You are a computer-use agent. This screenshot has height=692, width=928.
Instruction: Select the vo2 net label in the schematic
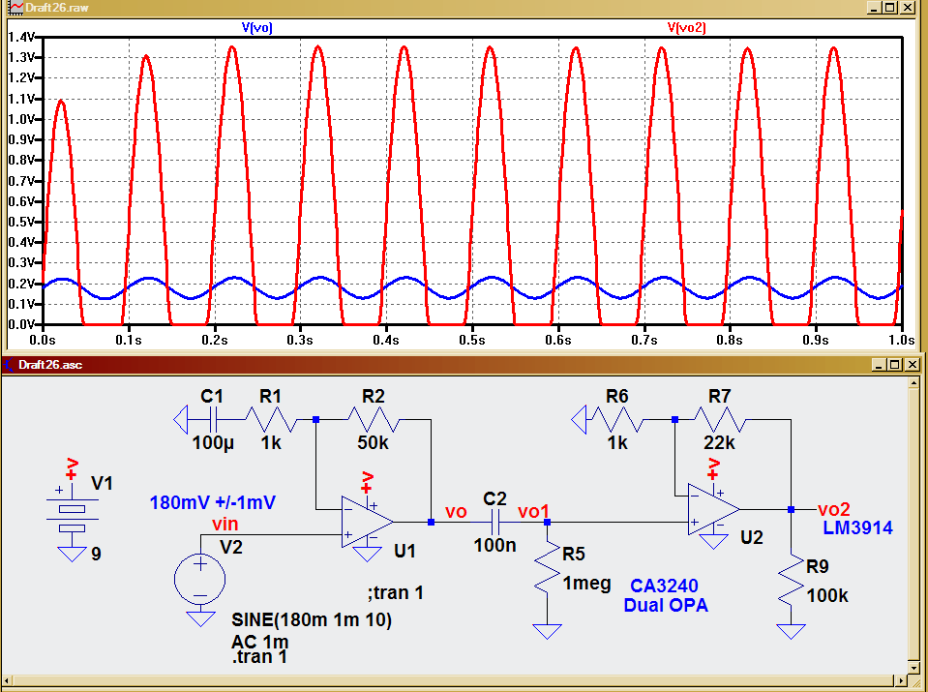click(834, 509)
